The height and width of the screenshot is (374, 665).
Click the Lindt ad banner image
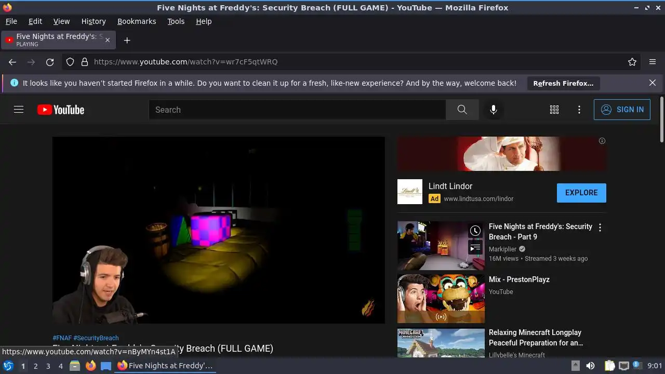pyautogui.click(x=501, y=154)
